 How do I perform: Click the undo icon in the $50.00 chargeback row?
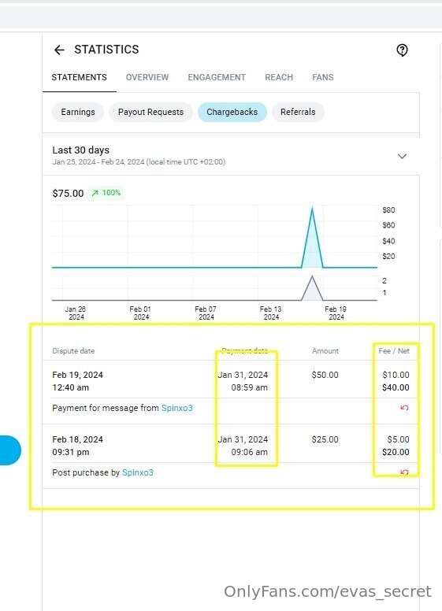coord(405,408)
